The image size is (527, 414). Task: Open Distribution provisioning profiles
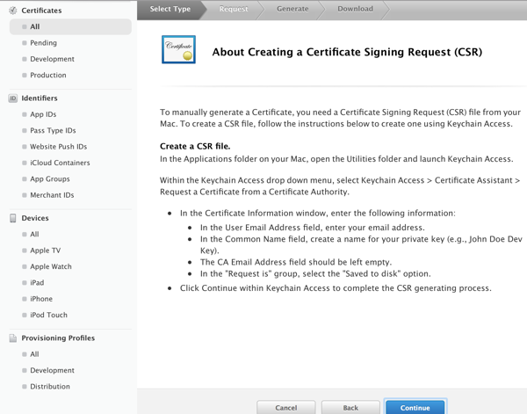(x=50, y=387)
